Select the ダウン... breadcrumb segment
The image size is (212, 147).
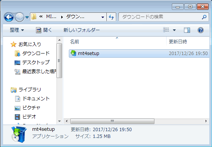click(x=75, y=17)
